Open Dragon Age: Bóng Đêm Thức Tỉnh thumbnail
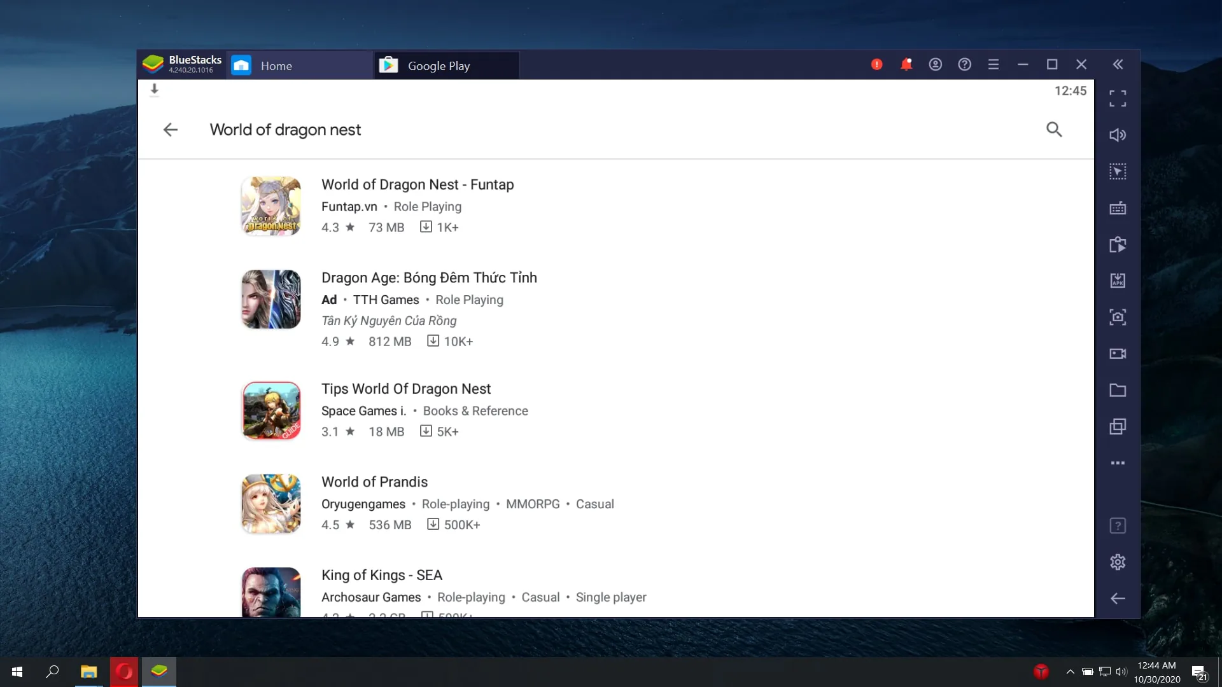The image size is (1222, 687). coord(270,300)
